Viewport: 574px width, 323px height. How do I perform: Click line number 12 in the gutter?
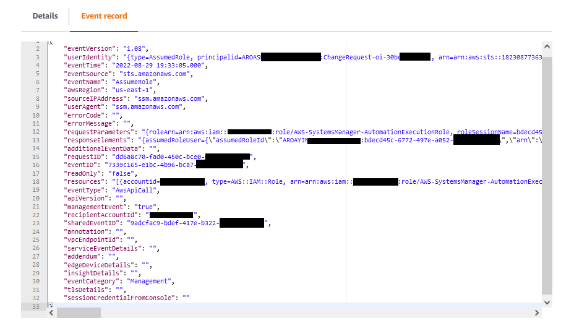(36, 132)
